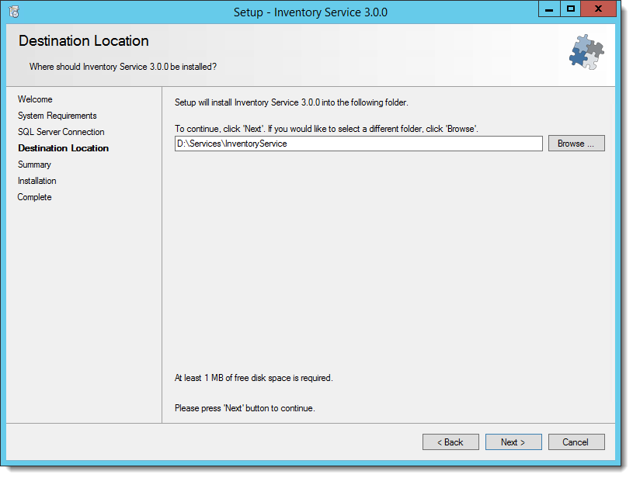Click the 'To continue, click Next' instruction

coord(326,129)
